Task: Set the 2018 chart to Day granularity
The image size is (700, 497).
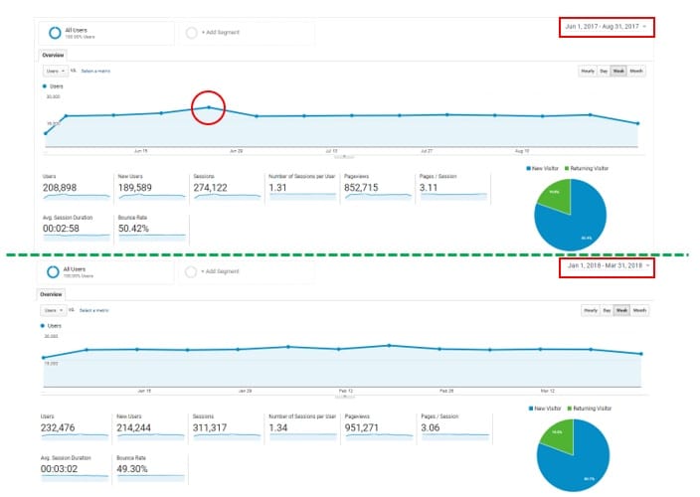Action: (603, 310)
